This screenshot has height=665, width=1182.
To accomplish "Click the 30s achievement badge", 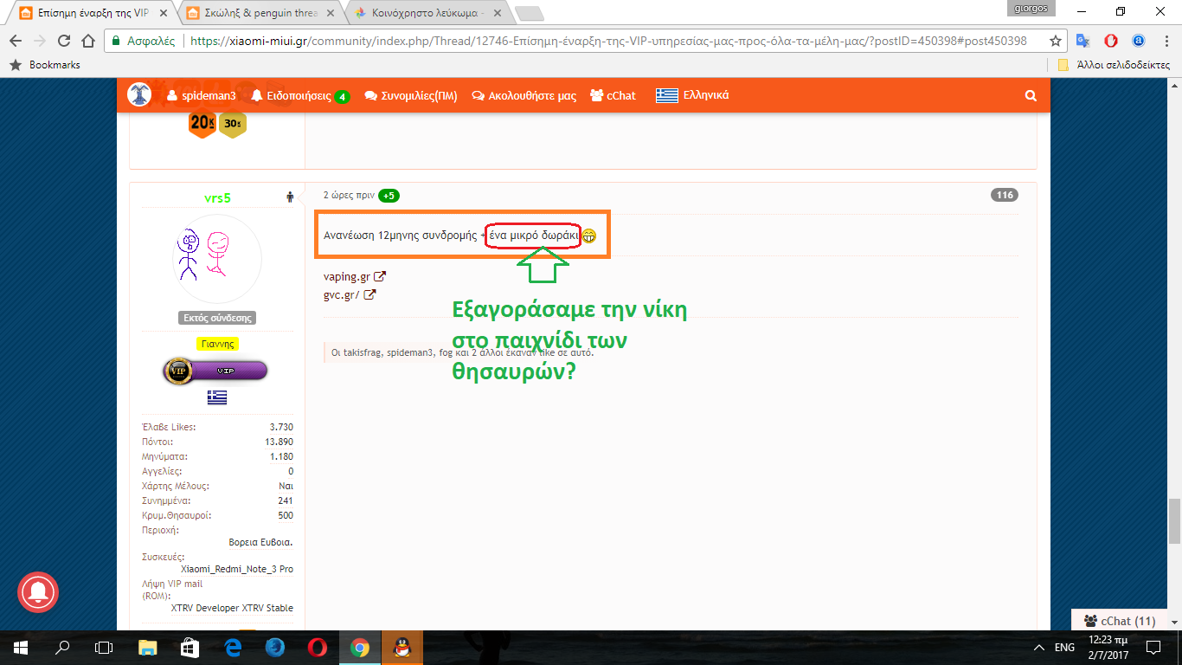I will click(232, 124).
